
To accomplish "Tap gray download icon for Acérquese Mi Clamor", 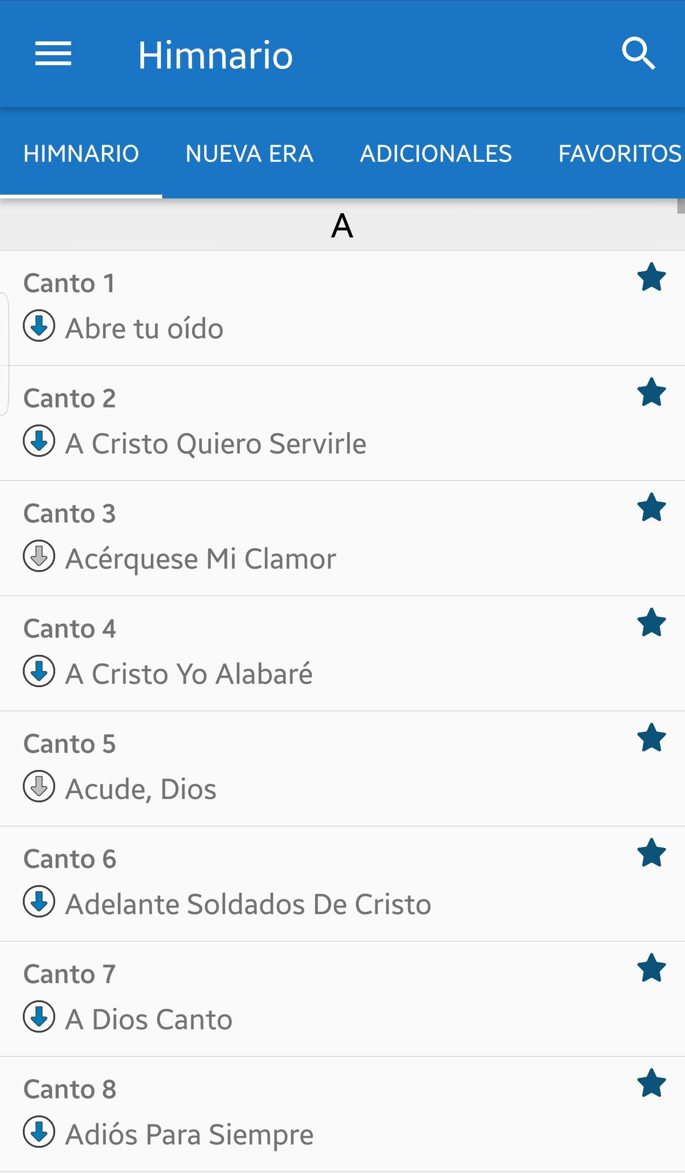I will click(x=39, y=556).
